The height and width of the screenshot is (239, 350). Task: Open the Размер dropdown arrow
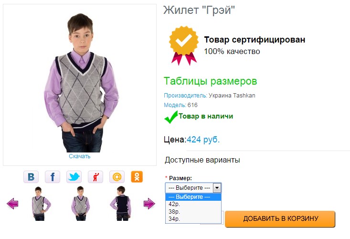click(217, 188)
